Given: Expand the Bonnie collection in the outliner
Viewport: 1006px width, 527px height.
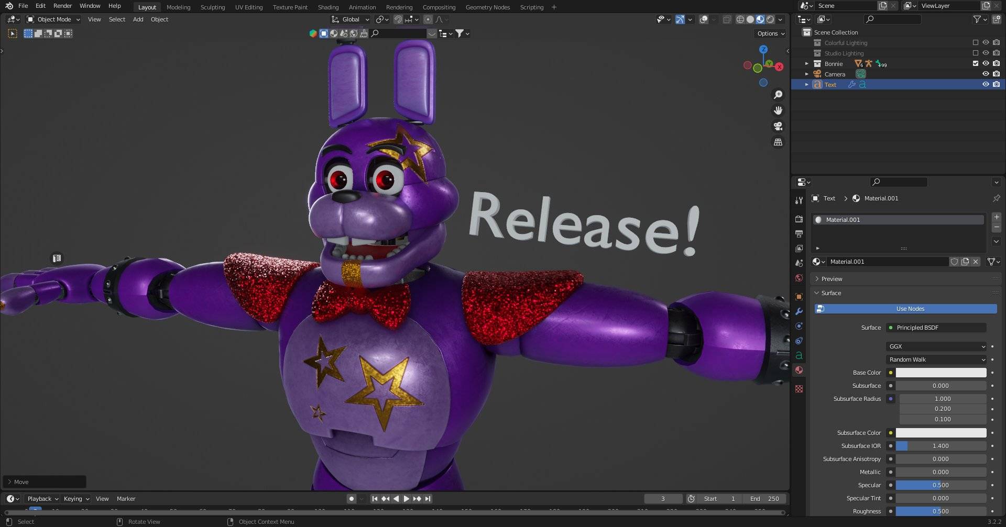Looking at the screenshot, I should 807,64.
